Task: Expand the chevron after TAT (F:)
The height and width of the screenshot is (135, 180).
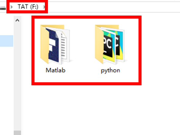Action: 44,7
